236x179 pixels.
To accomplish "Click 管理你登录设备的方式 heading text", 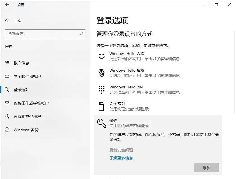I will 125,34.
